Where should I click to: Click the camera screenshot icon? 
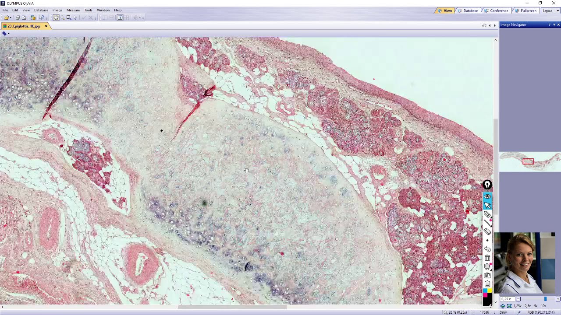487,276
